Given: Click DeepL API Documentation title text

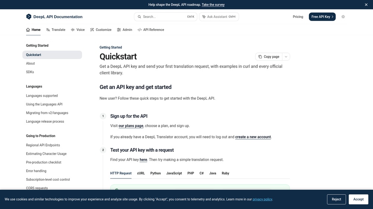Looking at the screenshot, I should (x=58, y=17).
